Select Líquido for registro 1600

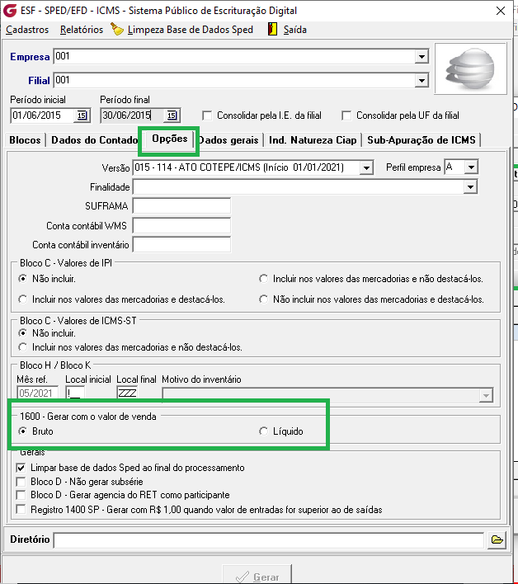point(264,431)
